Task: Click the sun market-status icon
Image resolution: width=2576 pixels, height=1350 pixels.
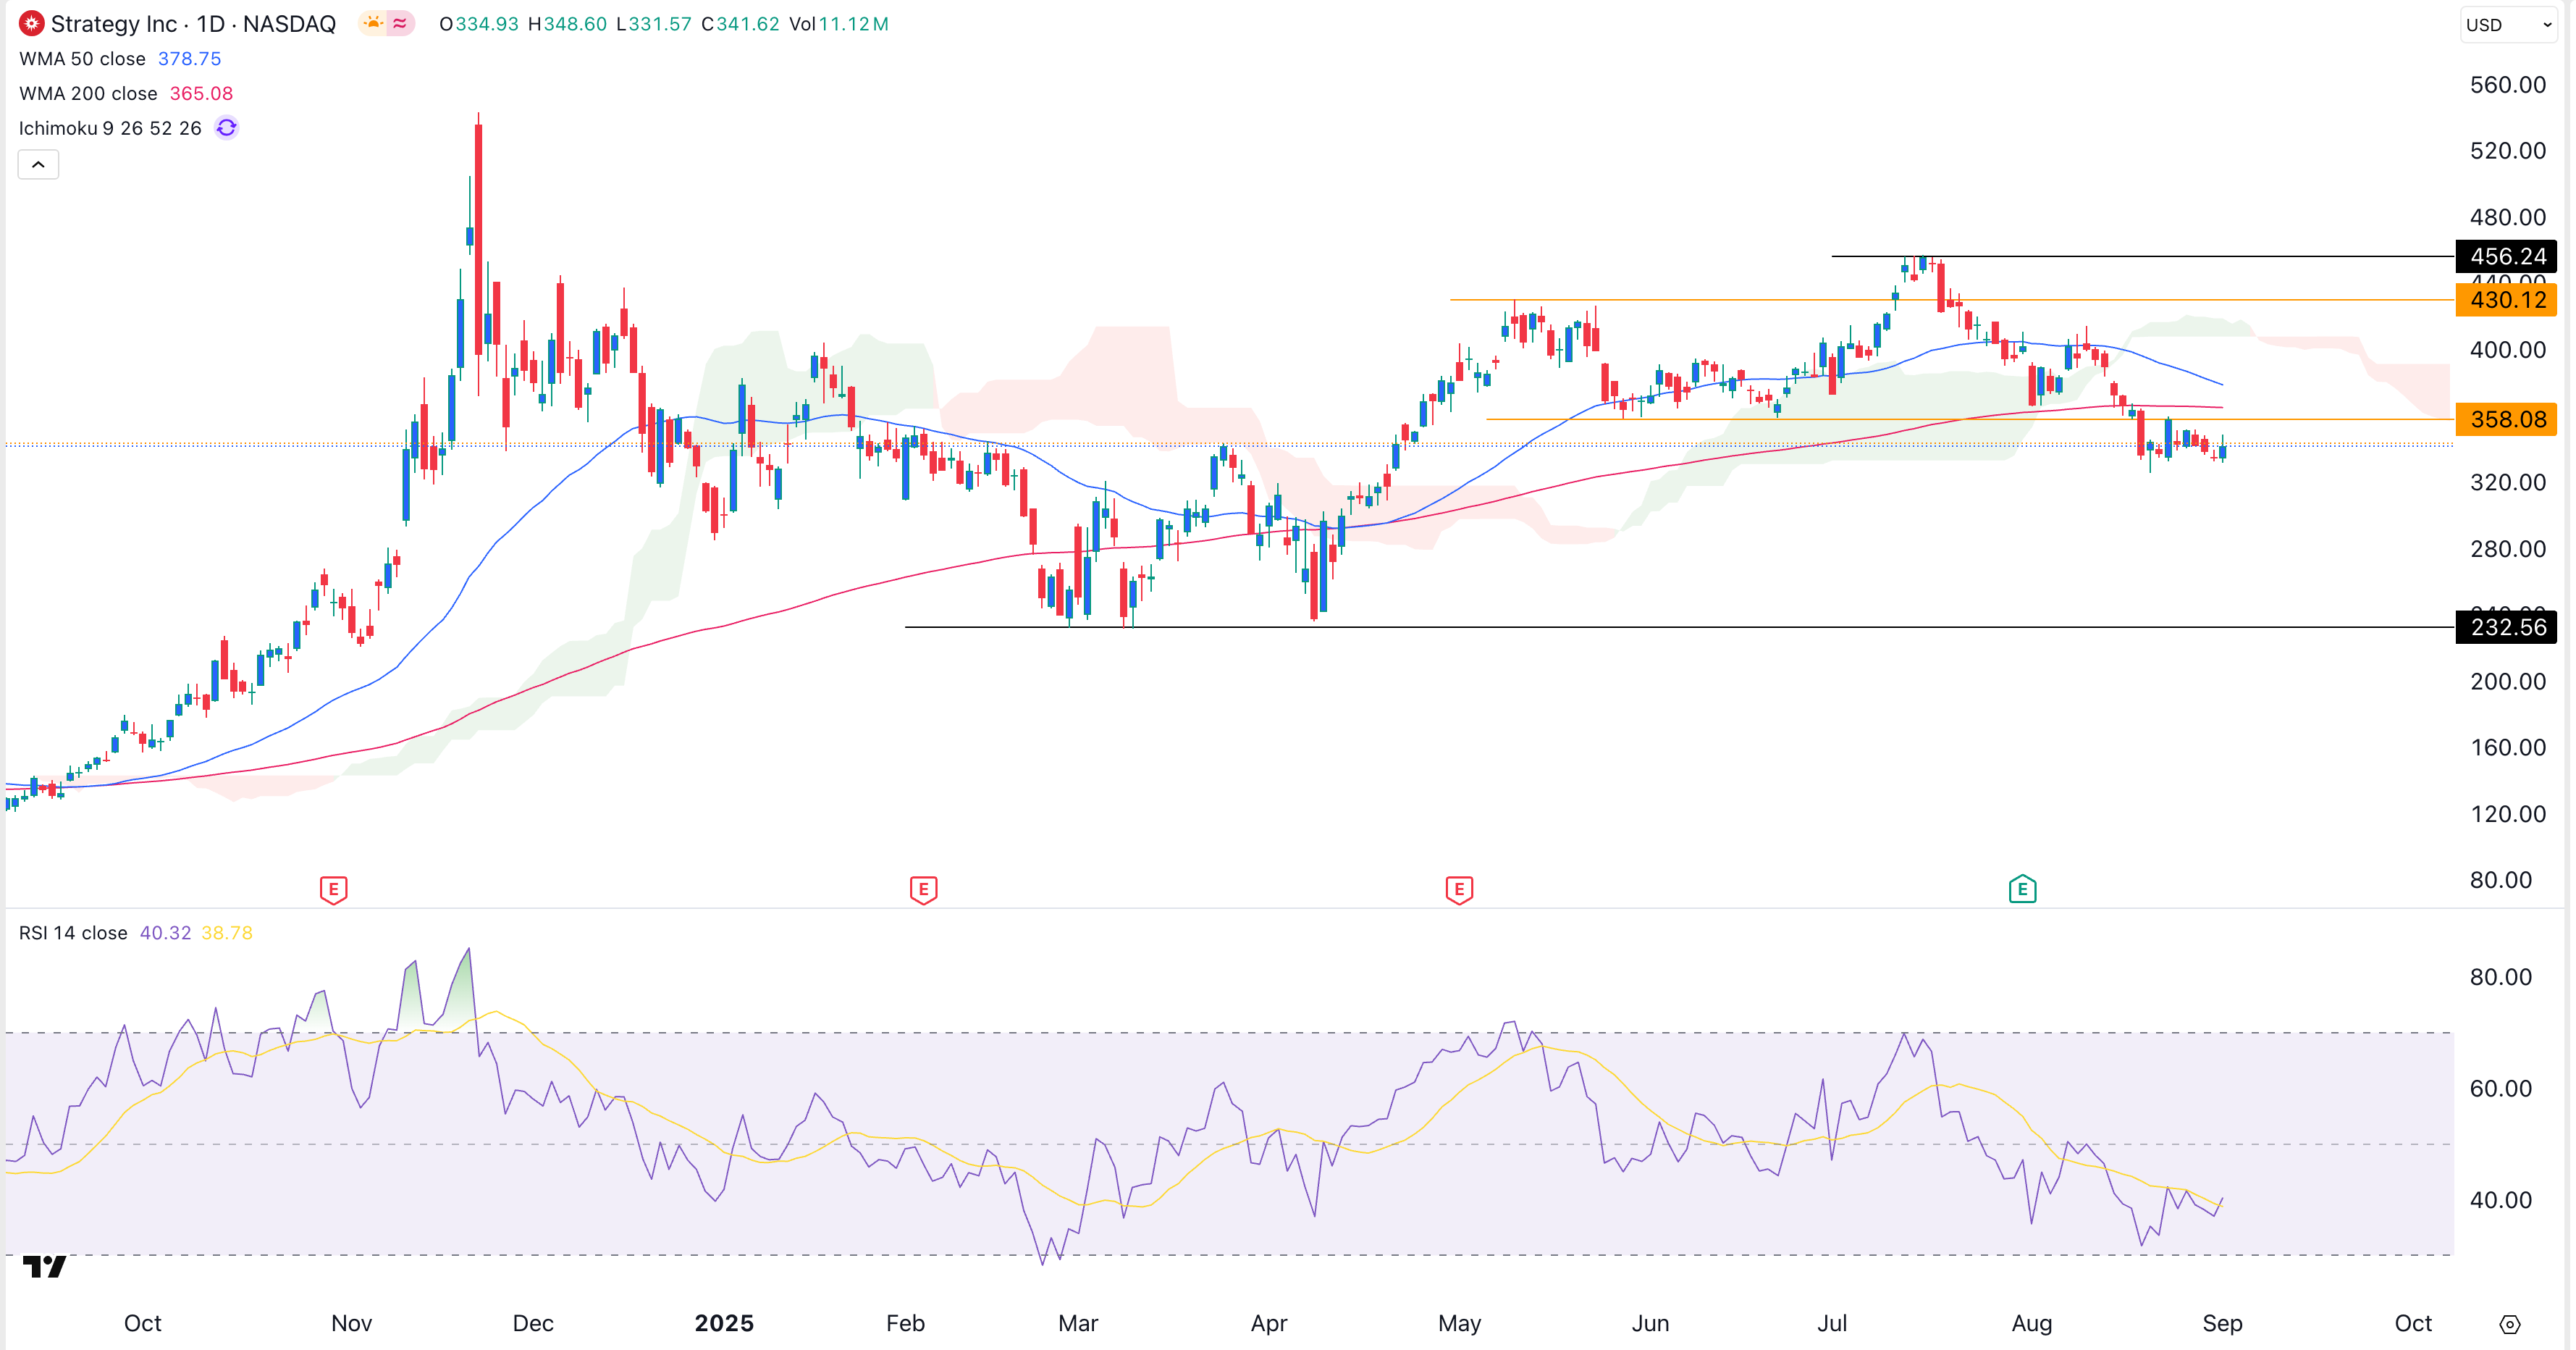Action: click(373, 23)
